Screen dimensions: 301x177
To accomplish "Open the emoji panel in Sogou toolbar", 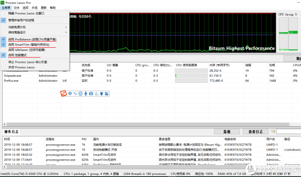I will [x=81, y=93].
